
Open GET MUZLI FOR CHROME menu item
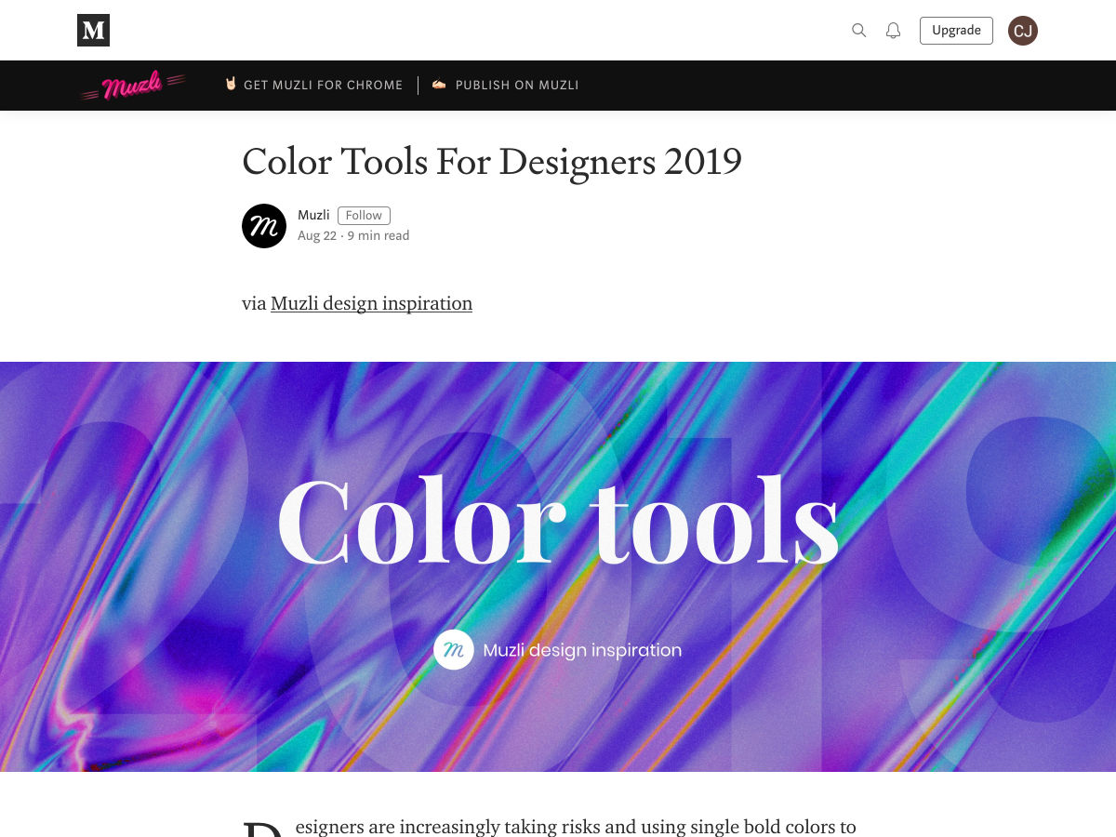(323, 86)
